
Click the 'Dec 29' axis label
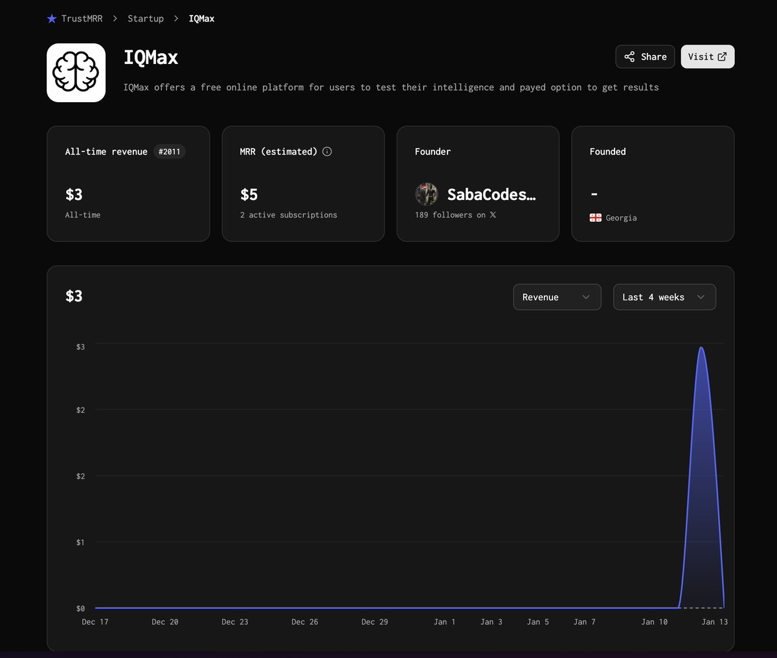coord(375,622)
